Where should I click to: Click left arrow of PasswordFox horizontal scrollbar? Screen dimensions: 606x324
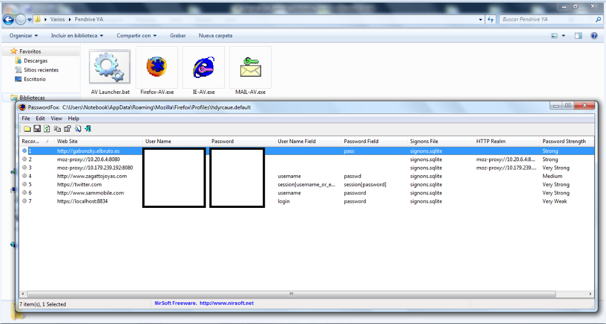(x=23, y=294)
